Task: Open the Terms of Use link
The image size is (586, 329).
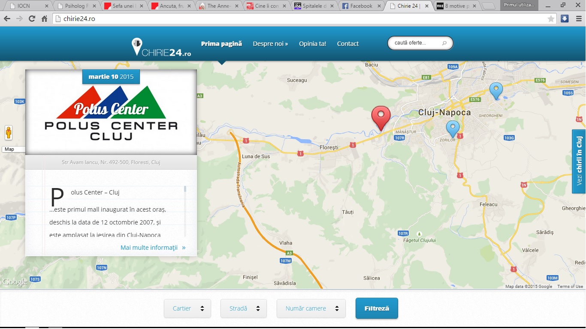Action: pyautogui.click(x=570, y=287)
